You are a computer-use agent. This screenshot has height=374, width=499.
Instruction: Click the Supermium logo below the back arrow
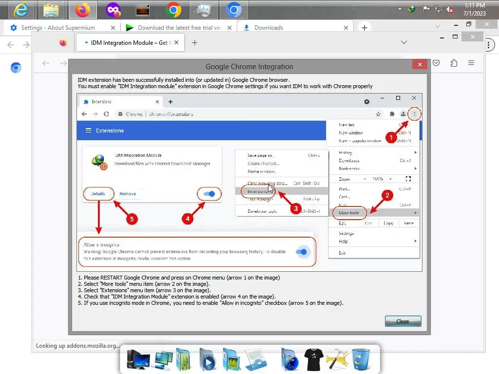pyautogui.click(x=16, y=67)
